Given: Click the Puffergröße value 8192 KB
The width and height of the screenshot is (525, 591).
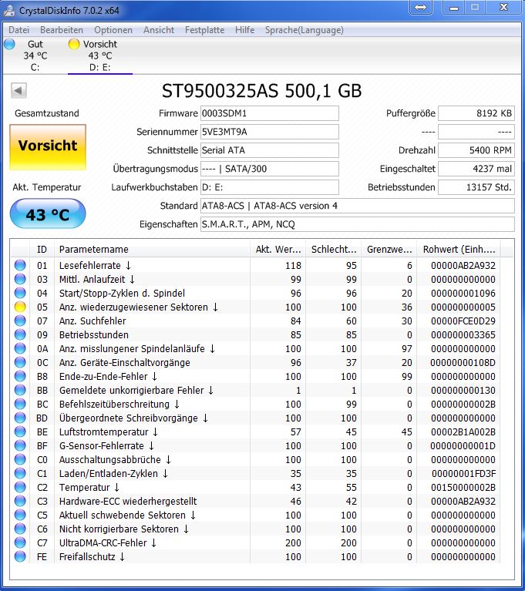Looking at the screenshot, I should (476, 113).
